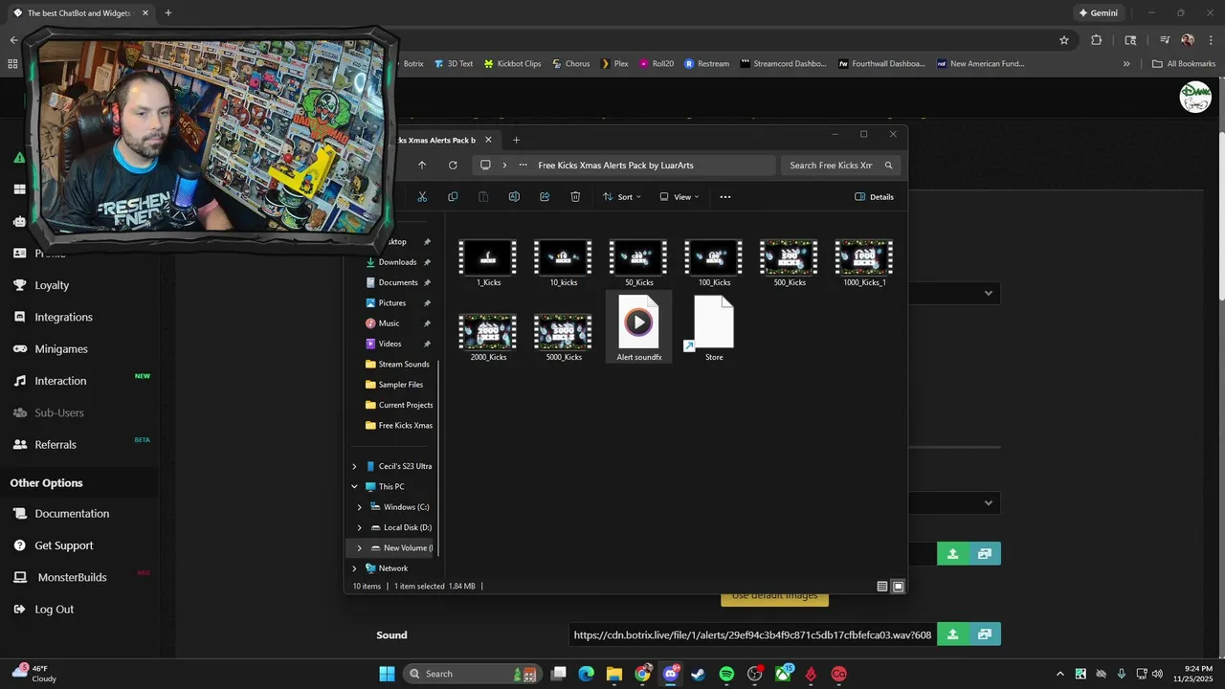Open Get Support link in sidebar
Screen dimensions: 1225x689
coord(64,545)
